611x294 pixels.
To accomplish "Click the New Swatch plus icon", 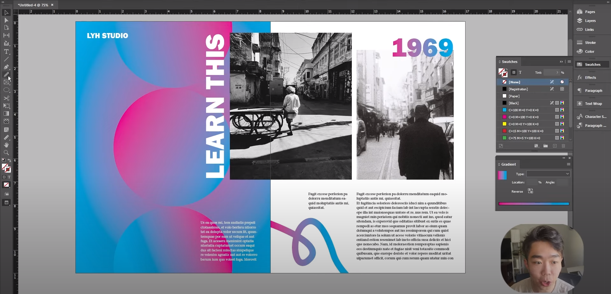I will [x=555, y=146].
